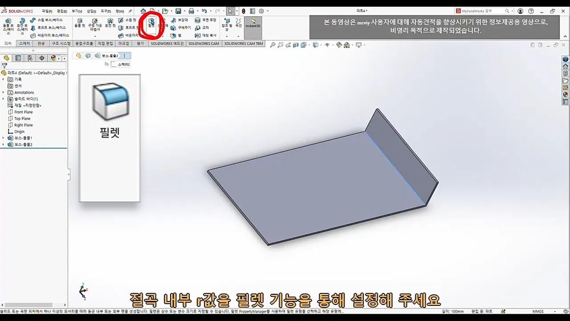Expand the 기록 history node
Screen dimensions: 570x321
coord(3,79)
